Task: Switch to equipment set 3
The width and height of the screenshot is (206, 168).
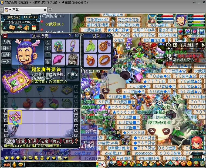Action: (x=48, y=55)
